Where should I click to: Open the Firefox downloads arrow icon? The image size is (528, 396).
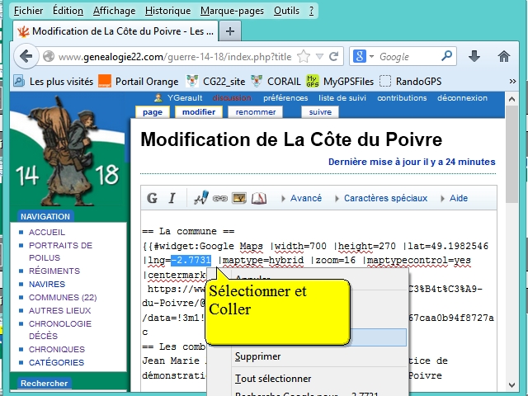pyautogui.click(x=474, y=57)
